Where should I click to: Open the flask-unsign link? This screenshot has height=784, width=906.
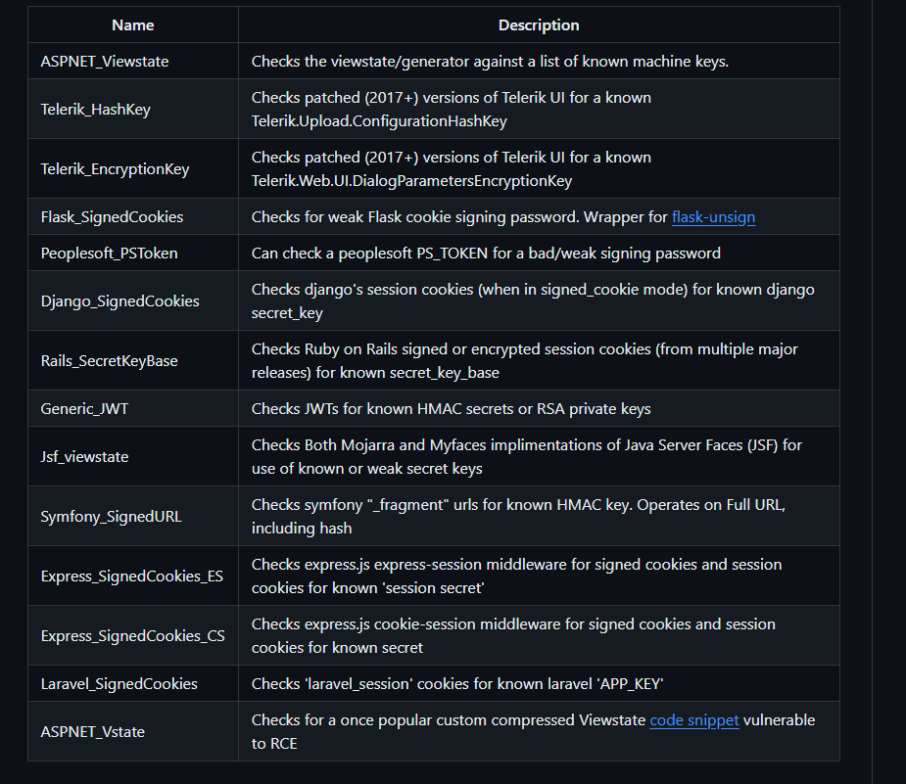pos(713,217)
